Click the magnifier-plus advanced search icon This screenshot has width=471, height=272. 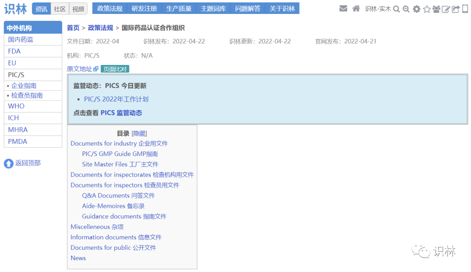[x=406, y=9]
